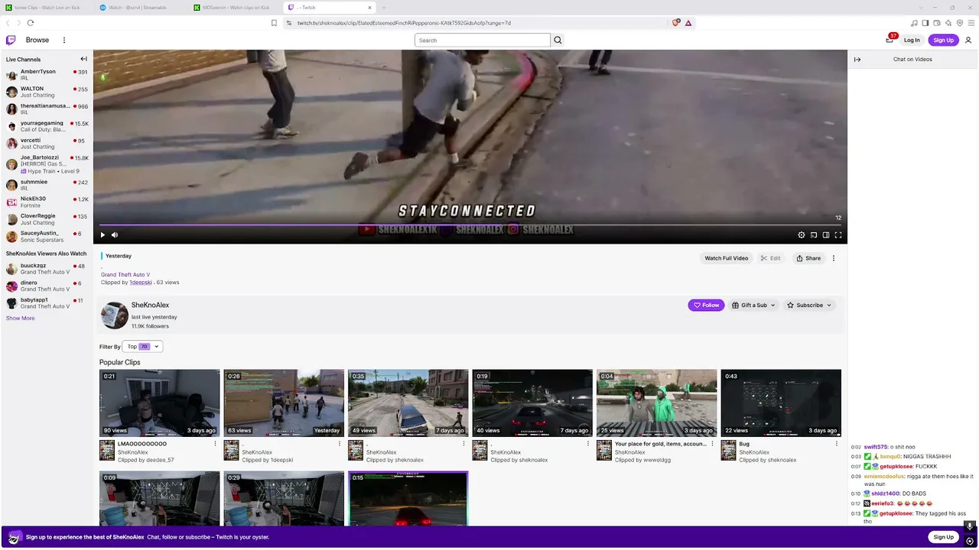The width and height of the screenshot is (979, 550).
Task: Expand the Subscribe dropdown
Action: [x=809, y=305]
